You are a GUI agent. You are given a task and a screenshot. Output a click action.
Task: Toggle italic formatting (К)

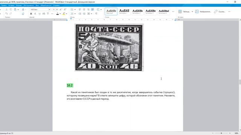coord(35,13)
